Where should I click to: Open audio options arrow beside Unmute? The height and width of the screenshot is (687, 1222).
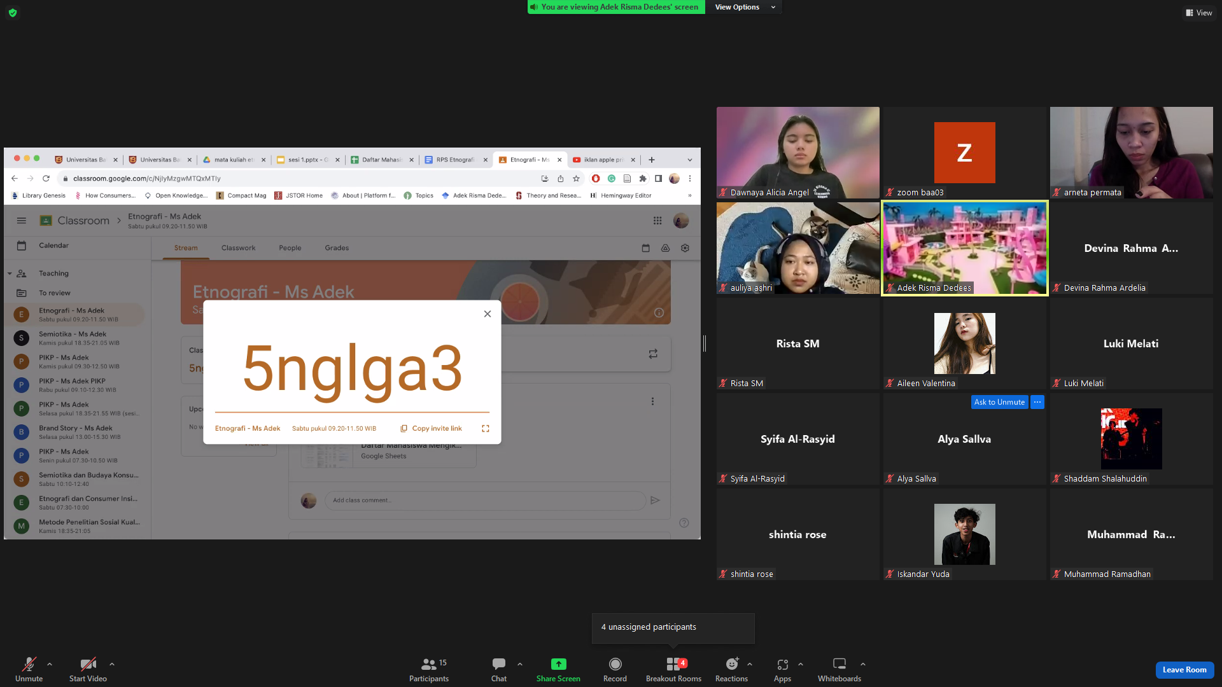coord(50,664)
